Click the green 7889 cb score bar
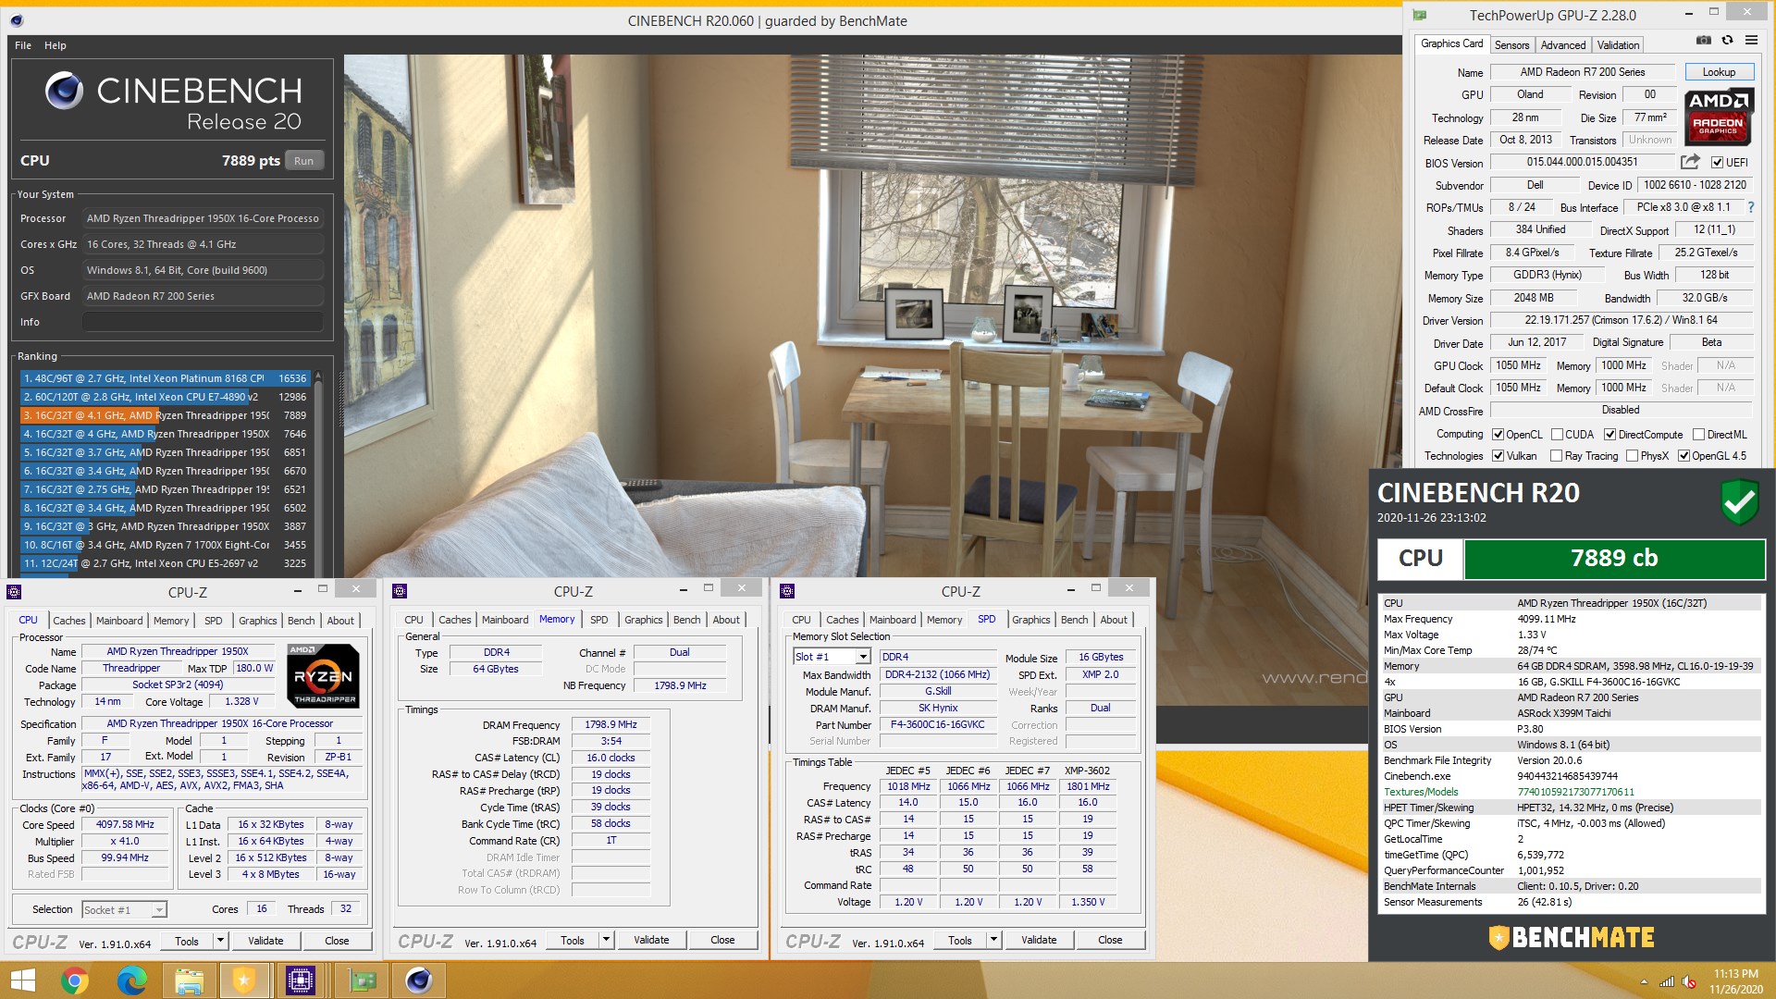This screenshot has width=1776, height=999. (x=1614, y=559)
